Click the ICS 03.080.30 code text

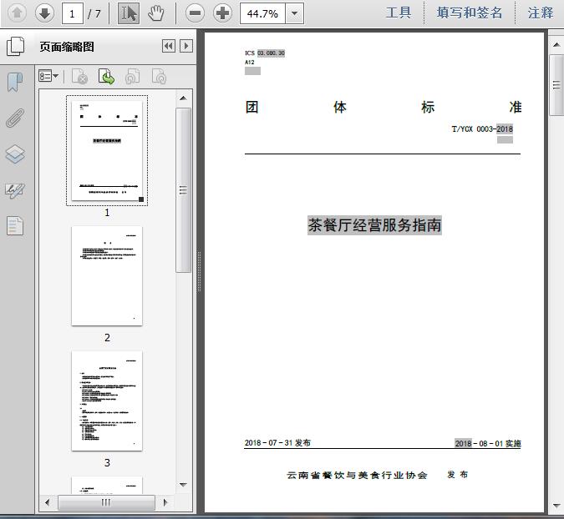pos(265,53)
